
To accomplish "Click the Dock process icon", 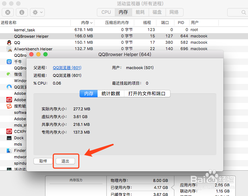I will pos(9,138).
